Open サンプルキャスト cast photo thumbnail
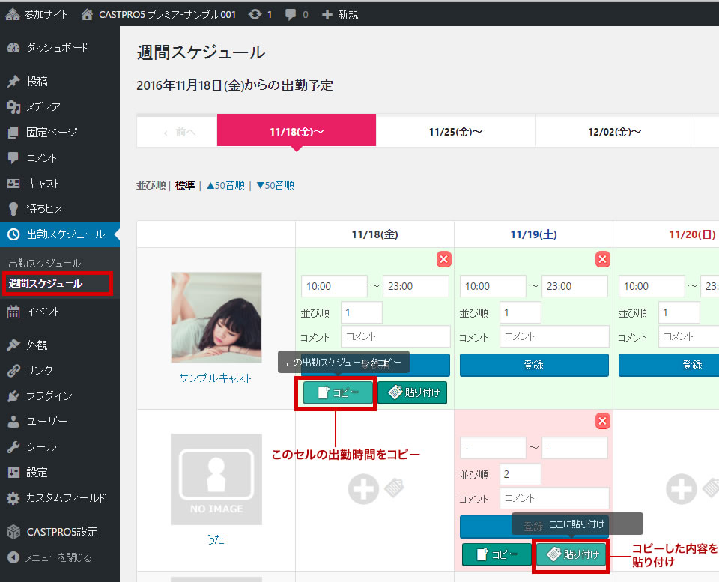This screenshot has height=582, width=719. click(216, 318)
